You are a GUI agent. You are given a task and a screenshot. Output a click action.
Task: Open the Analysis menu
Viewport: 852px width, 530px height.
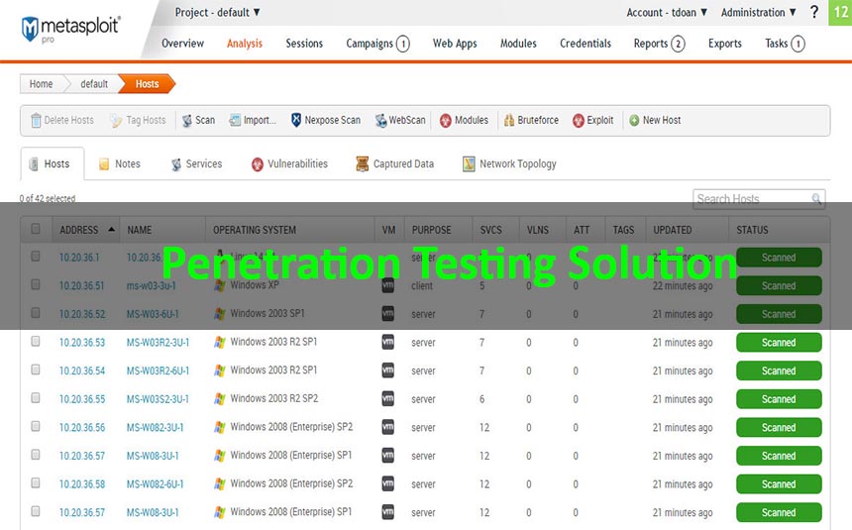tap(245, 44)
